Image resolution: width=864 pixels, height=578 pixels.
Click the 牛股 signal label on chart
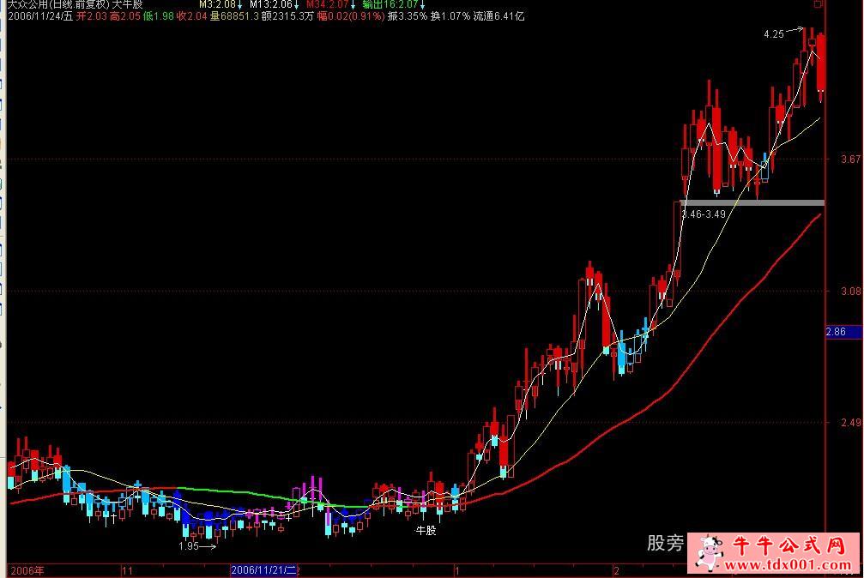coord(426,531)
